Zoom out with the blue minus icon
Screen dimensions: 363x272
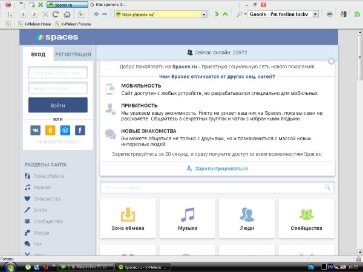click(x=105, y=15)
